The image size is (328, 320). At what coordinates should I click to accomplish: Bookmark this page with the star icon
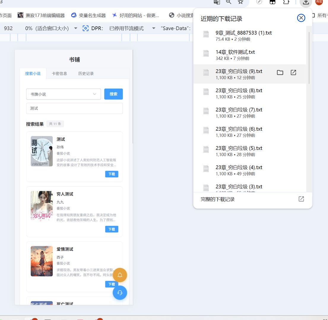coord(240,2)
